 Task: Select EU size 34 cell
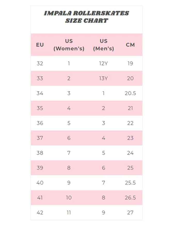coord(40,93)
